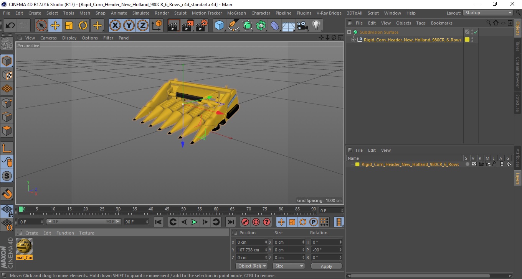Open the Layout Startup dropdown

pyautogui.click(x=488, y=13)
